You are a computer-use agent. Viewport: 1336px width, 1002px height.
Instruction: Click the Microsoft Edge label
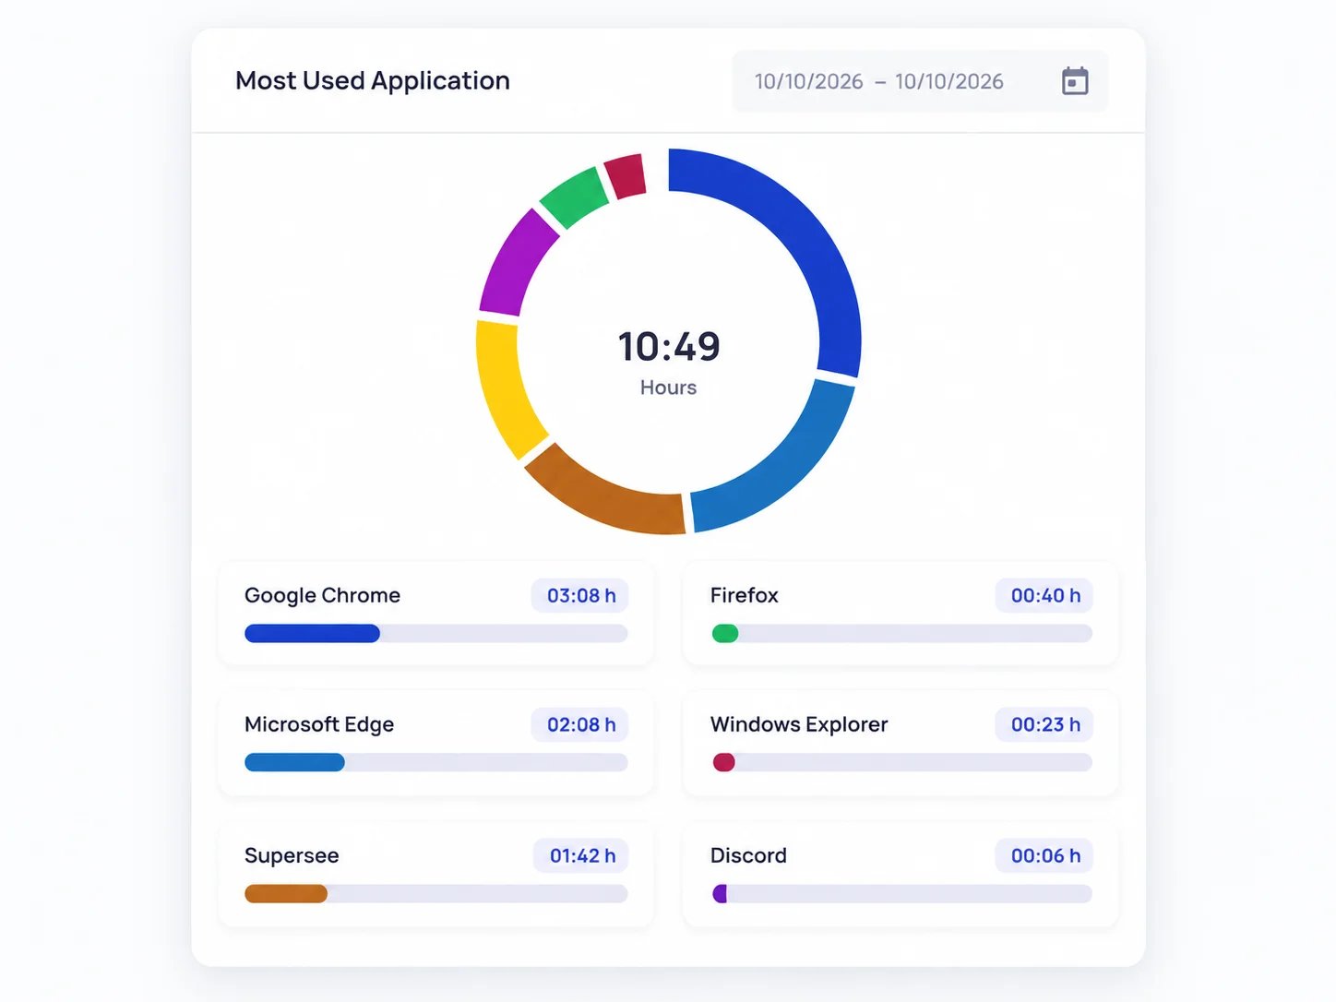[319, 724]
